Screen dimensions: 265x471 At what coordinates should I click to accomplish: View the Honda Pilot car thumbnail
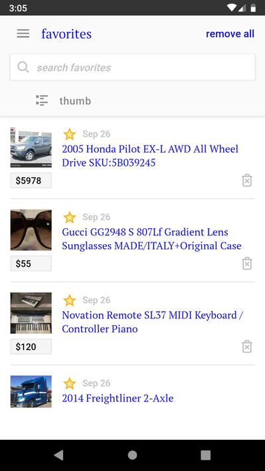[x=31, y=147]
